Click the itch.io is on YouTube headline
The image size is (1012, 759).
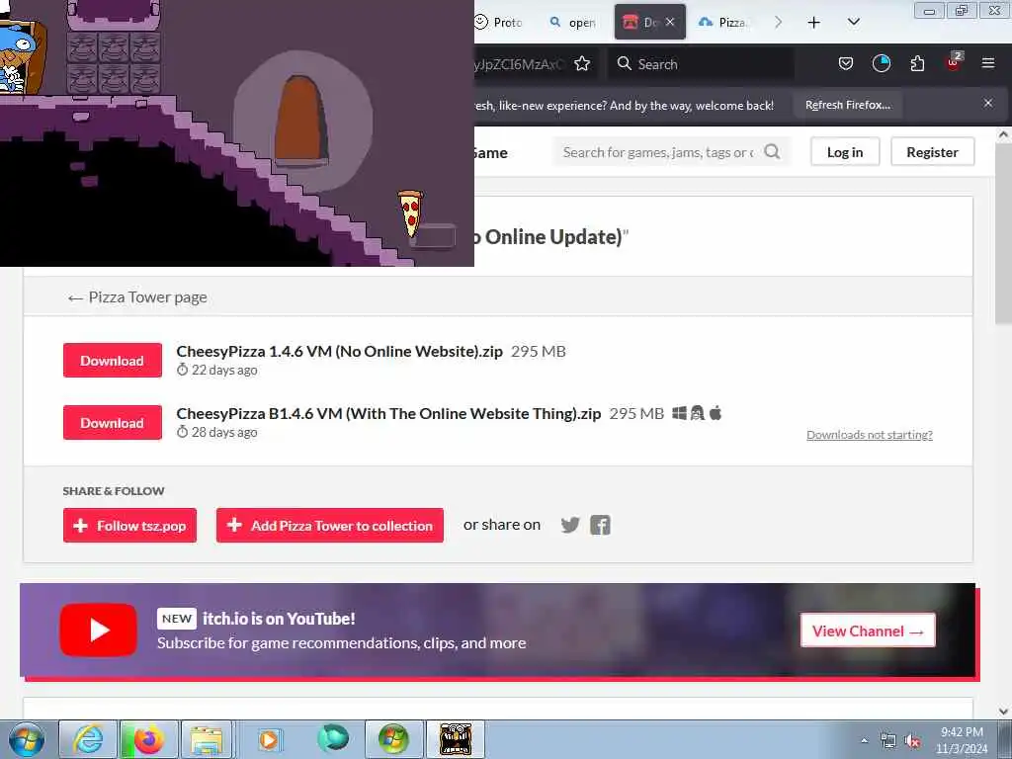(x=279, y=619)
